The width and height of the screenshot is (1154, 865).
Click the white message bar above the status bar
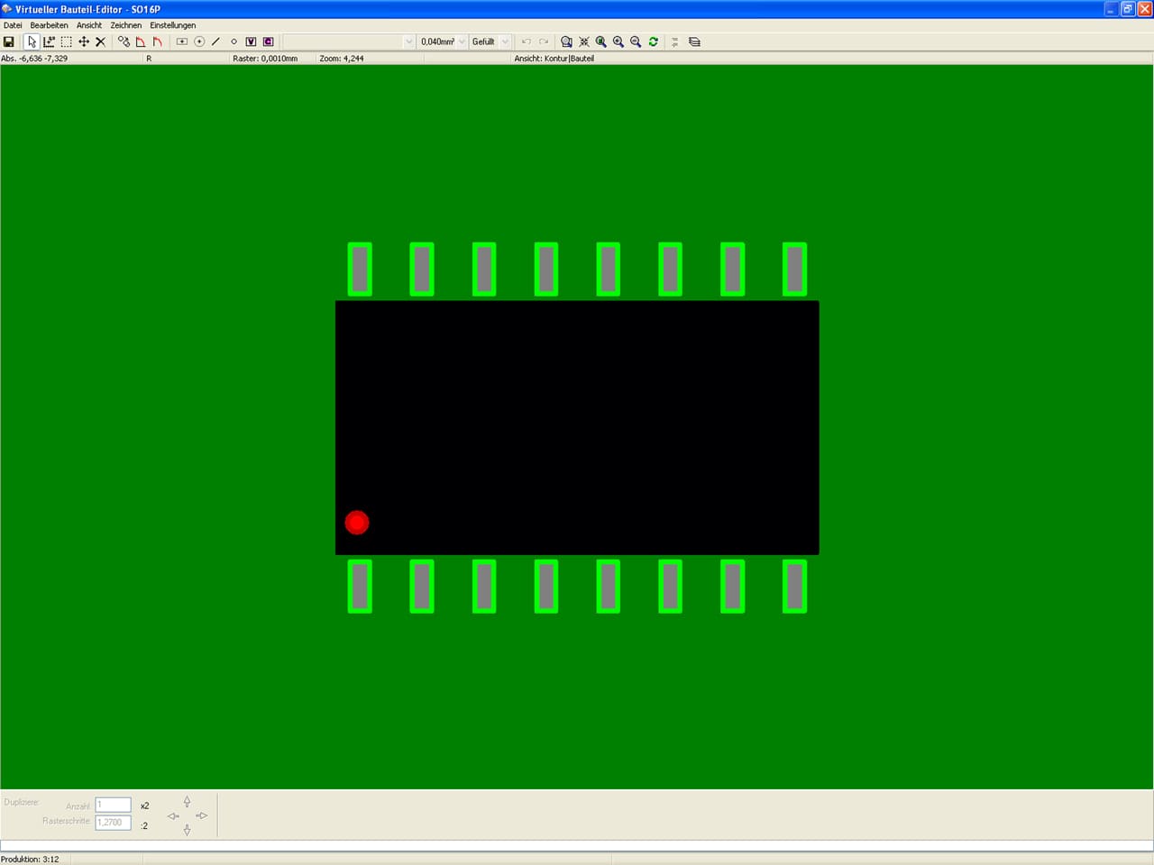pos(577,845)
